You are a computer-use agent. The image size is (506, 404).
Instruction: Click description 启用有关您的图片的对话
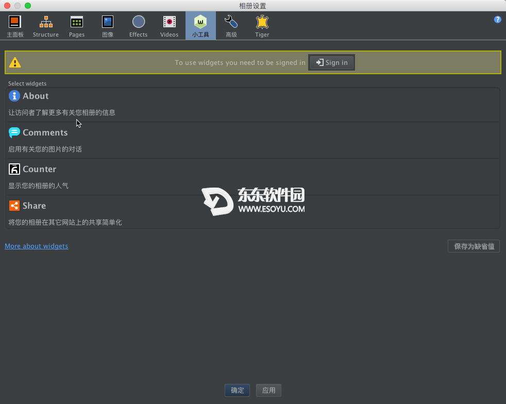[x=45, y=149]
